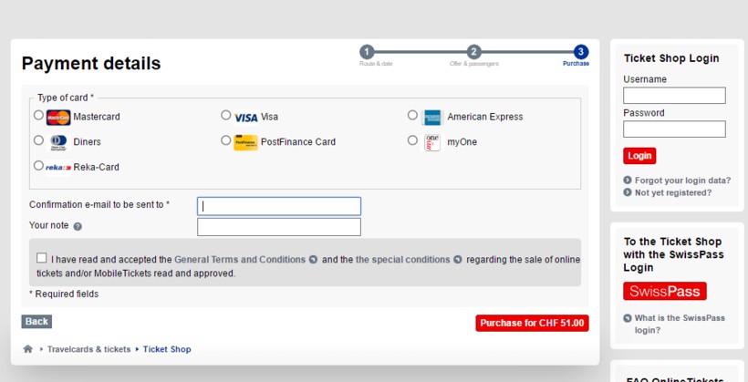Click the Back button

(36, 322)
